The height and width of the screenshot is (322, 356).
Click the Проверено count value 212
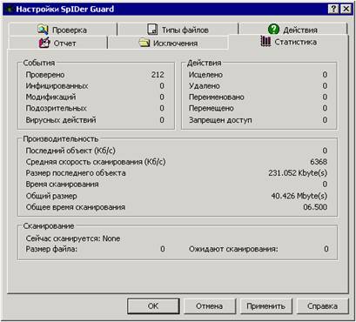click(158, 75)
